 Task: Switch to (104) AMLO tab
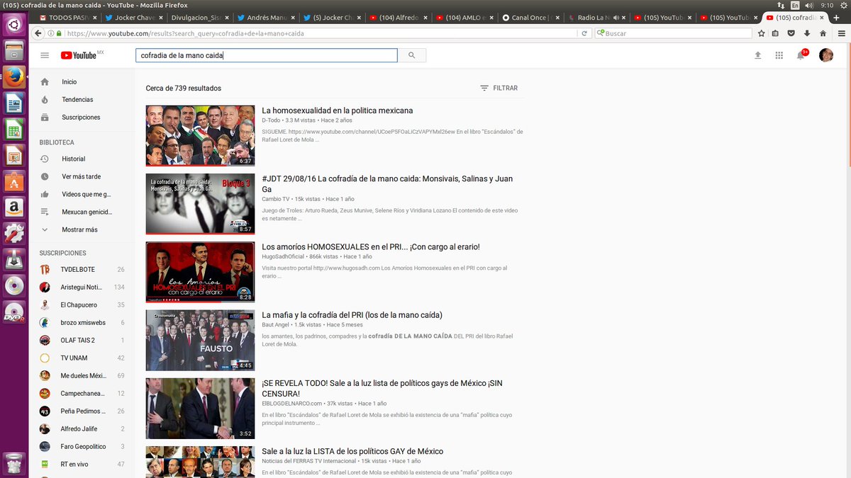463,18
